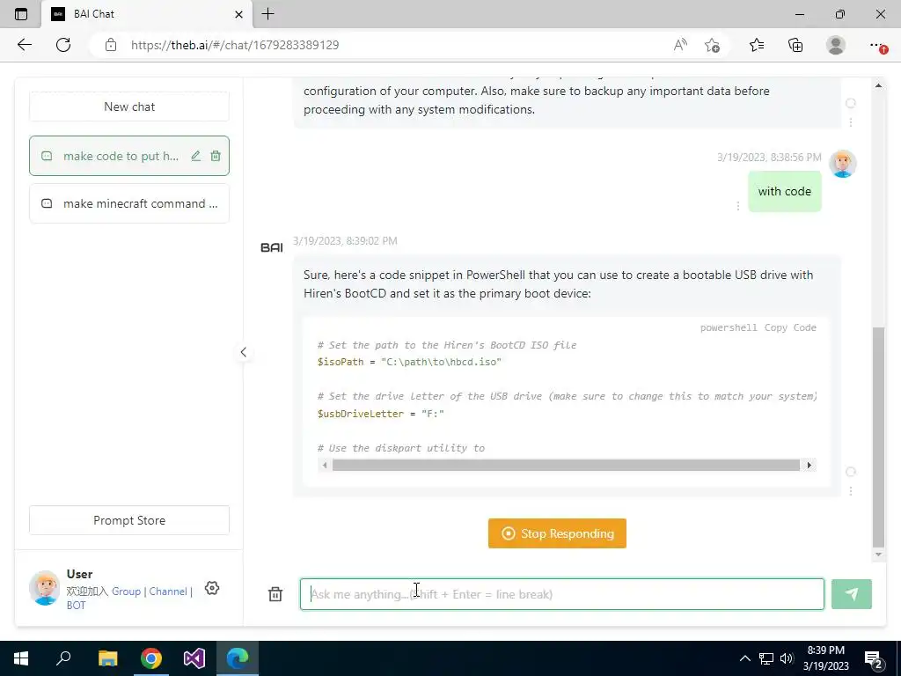The width and height of the screenshot is (901, 676).
Task: Open the Favorites list
Action: click(x=757, y=45)
